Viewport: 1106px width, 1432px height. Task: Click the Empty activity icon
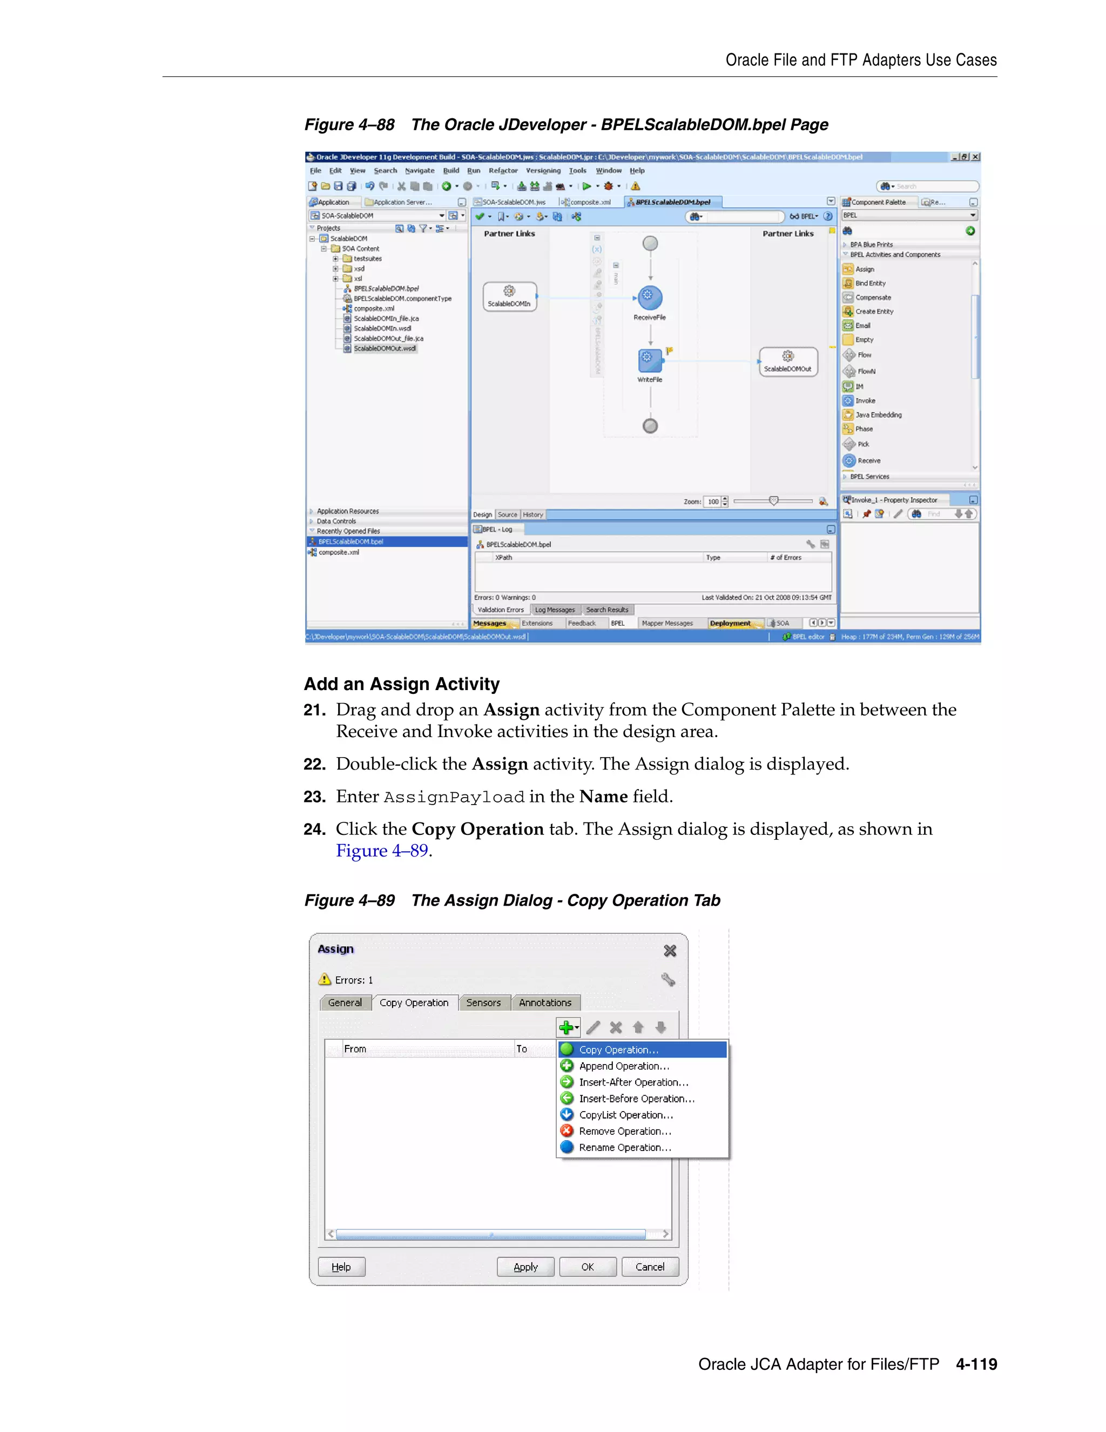(848, 340)
